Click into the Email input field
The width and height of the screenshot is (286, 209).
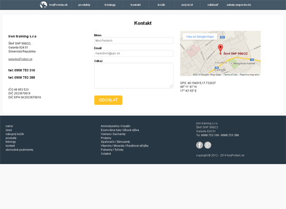pyautogui.click(x=133, y=53)
